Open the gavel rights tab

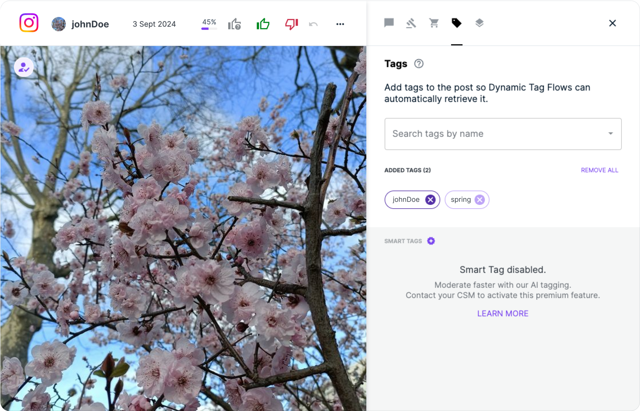(x=411, y=23)
